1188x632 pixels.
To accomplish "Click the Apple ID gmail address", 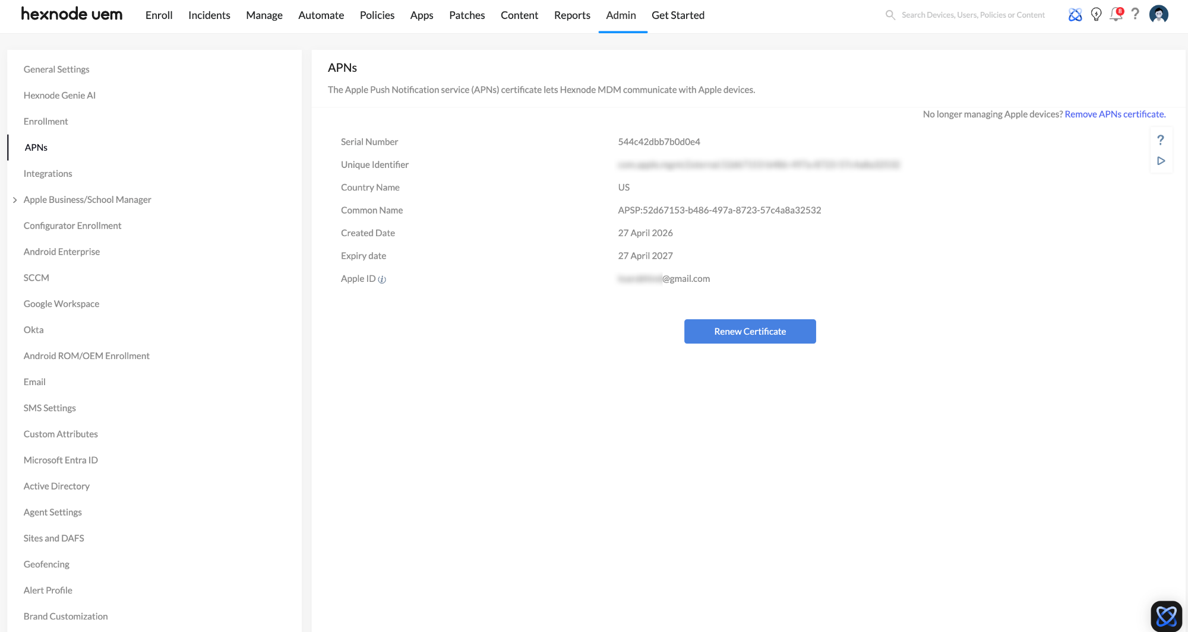I will click(664, 279).
